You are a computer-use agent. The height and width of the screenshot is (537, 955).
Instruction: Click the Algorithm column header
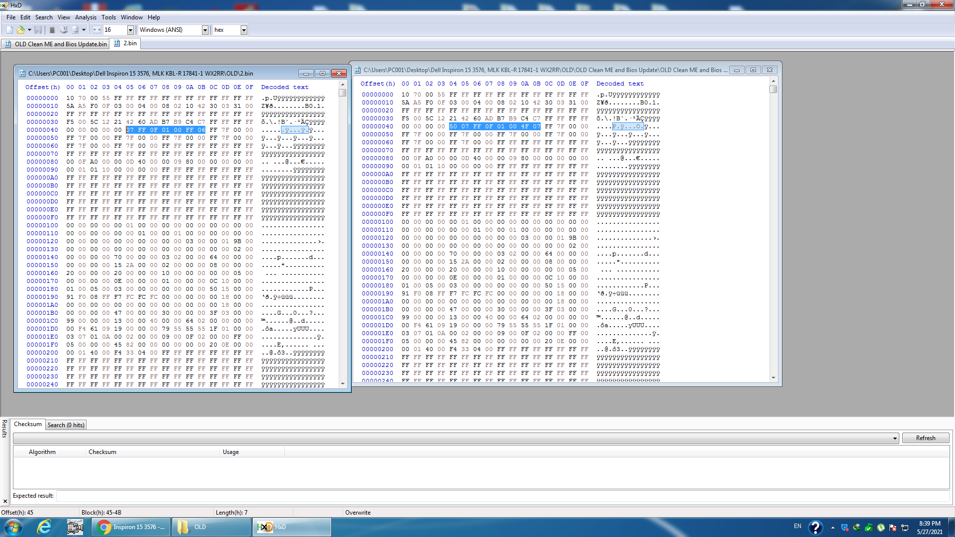click(x=42, y=452)
